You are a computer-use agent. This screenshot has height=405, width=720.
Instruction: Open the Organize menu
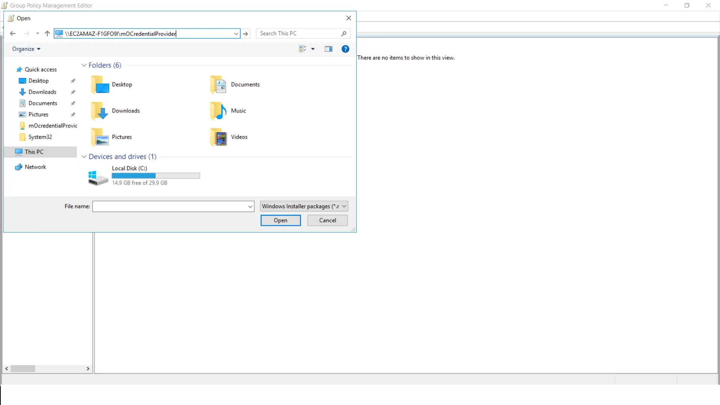click(26, 49)
